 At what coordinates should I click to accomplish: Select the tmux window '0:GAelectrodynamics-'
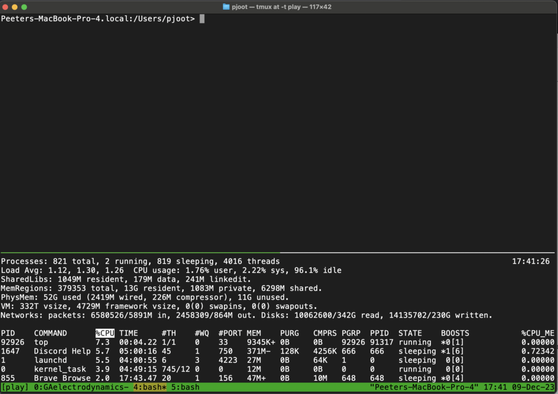coord(81,387)
